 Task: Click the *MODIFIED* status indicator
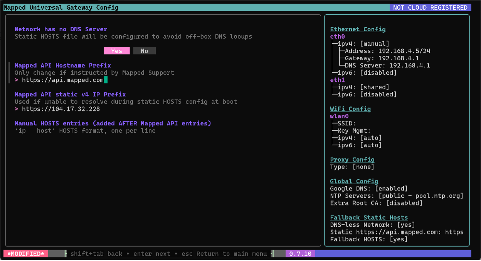[26, 254]
